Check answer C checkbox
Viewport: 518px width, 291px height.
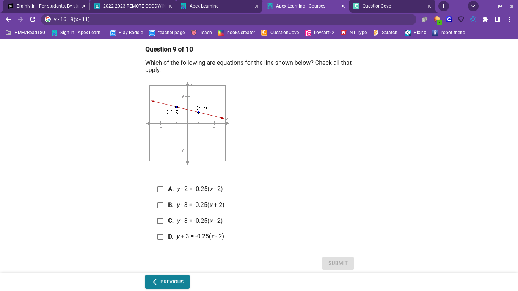pyautogui.click(x=160, y=221)
